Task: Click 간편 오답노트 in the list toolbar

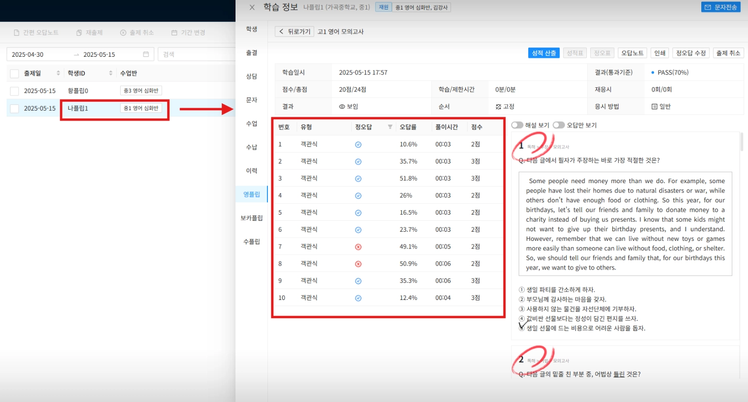Action: coord(36,32)
